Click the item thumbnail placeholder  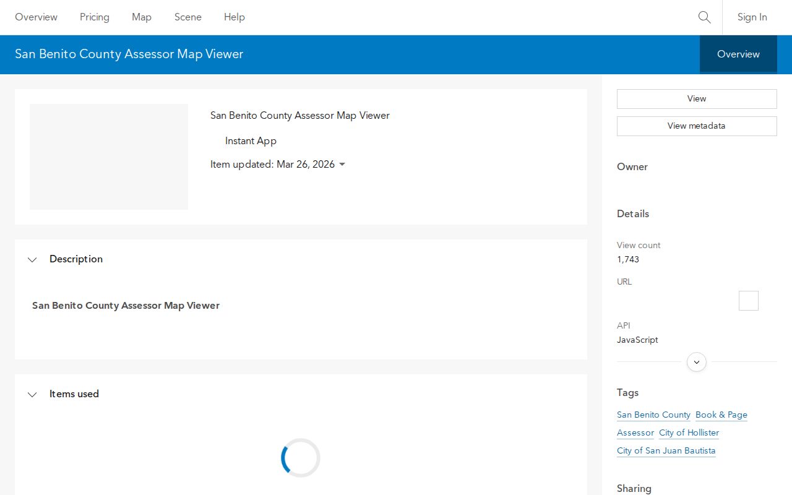pyautogui.click(x=109, y=157)
